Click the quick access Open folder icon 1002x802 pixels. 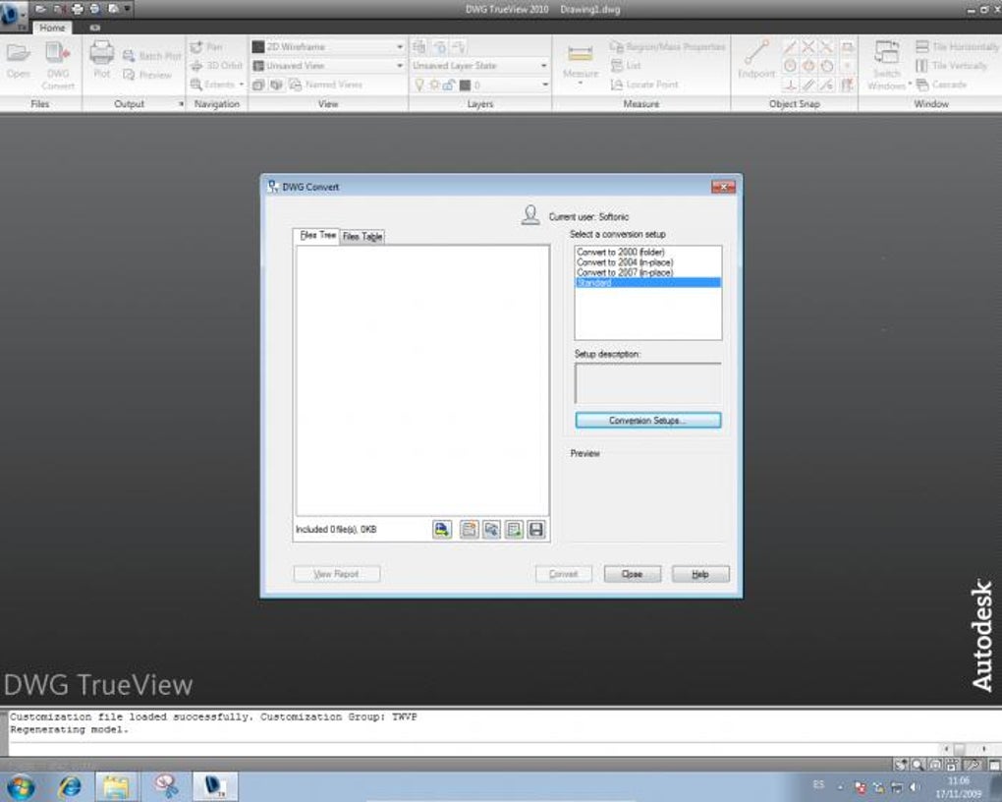click(40, 9)
